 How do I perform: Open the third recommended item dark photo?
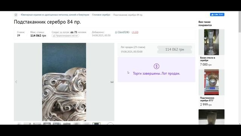tap(211, 117)
